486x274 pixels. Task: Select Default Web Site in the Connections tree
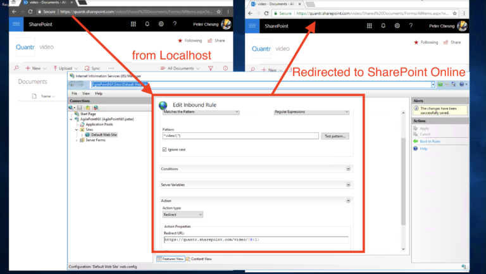[104, 135]
